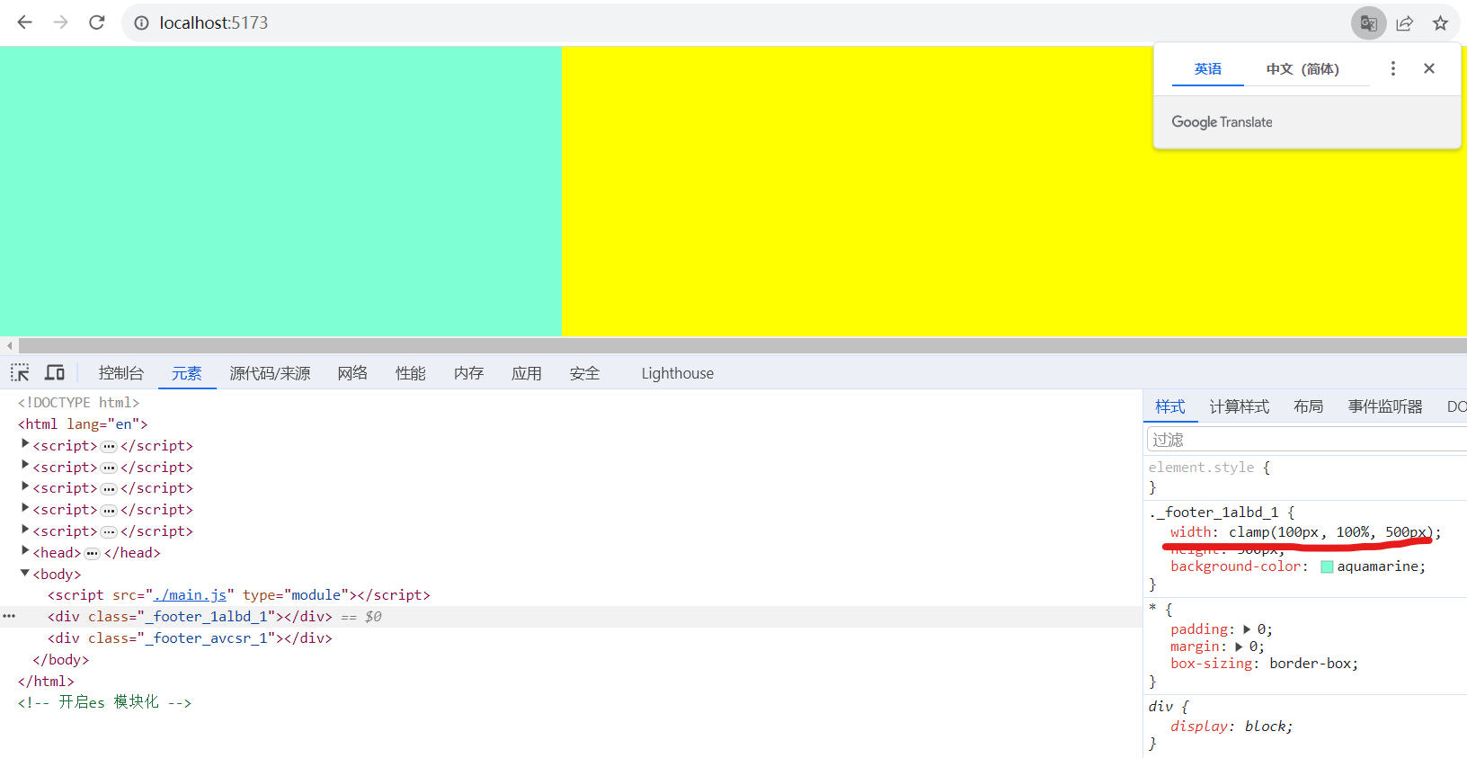Toggle the device toolbar emulation icon

(55, 372)
